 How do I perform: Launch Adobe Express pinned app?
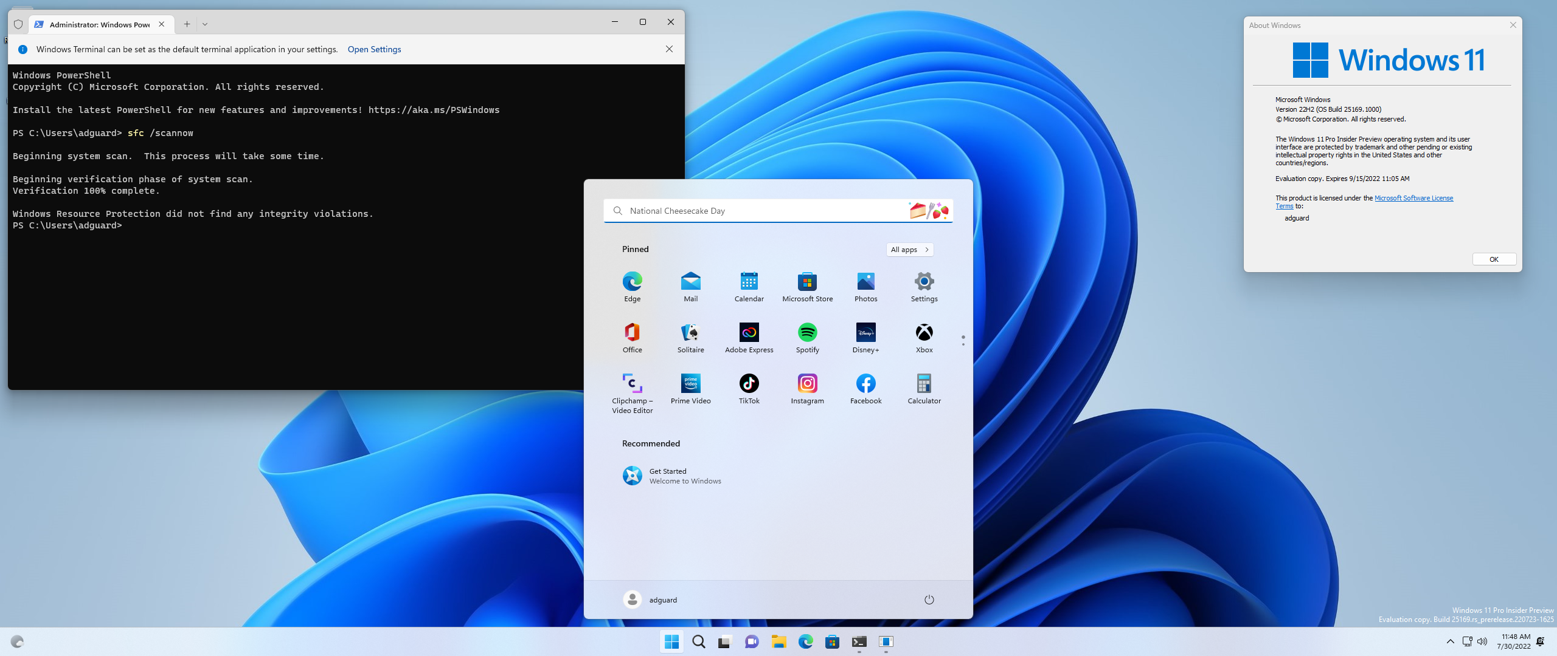749,338
